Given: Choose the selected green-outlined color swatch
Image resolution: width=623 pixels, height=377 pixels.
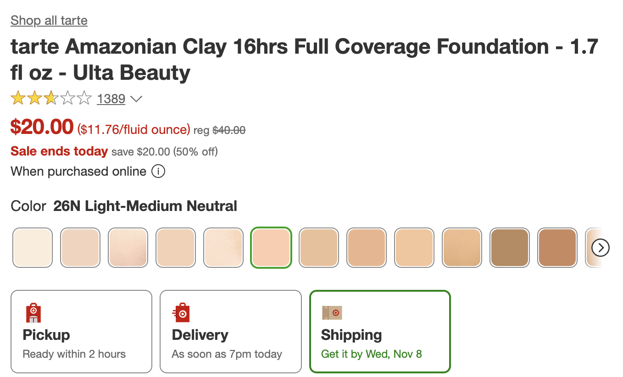Looking at the screenshot, I should (271, 248).
